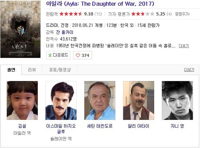The height and width of the screenshot is (148, 200).
Task: Click the 김설 actor name link
Action: [x=22, y=126]
